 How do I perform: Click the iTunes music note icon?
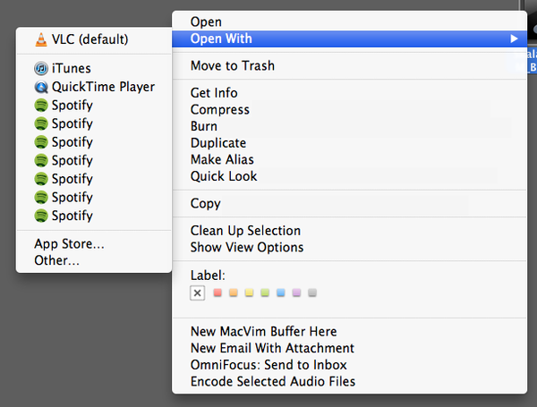point(41,69)
